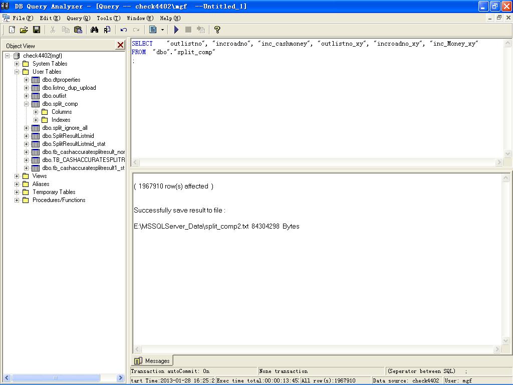Click the app icon in menu bar
513x385 pixels.
[x=6, y=18]
